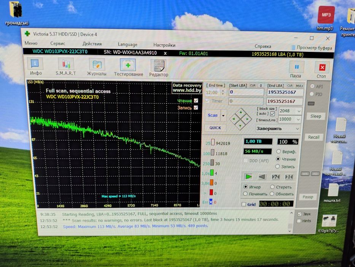The height and width of the screenshot is (267, 355).
Task: Click the blue Err X marker
Action: 210,202
